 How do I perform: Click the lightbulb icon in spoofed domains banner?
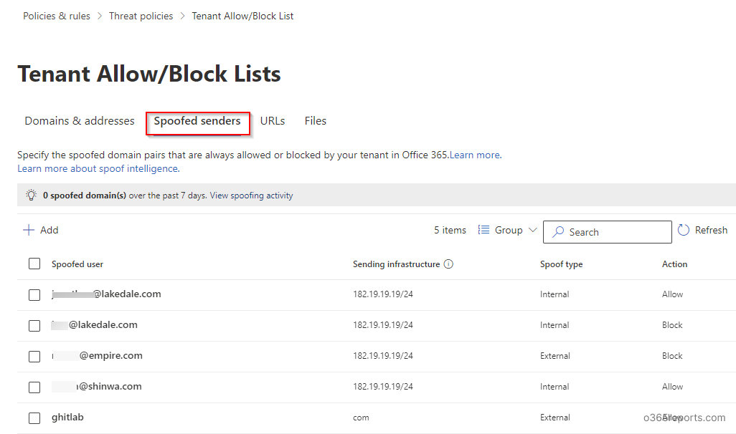[31, 195]
